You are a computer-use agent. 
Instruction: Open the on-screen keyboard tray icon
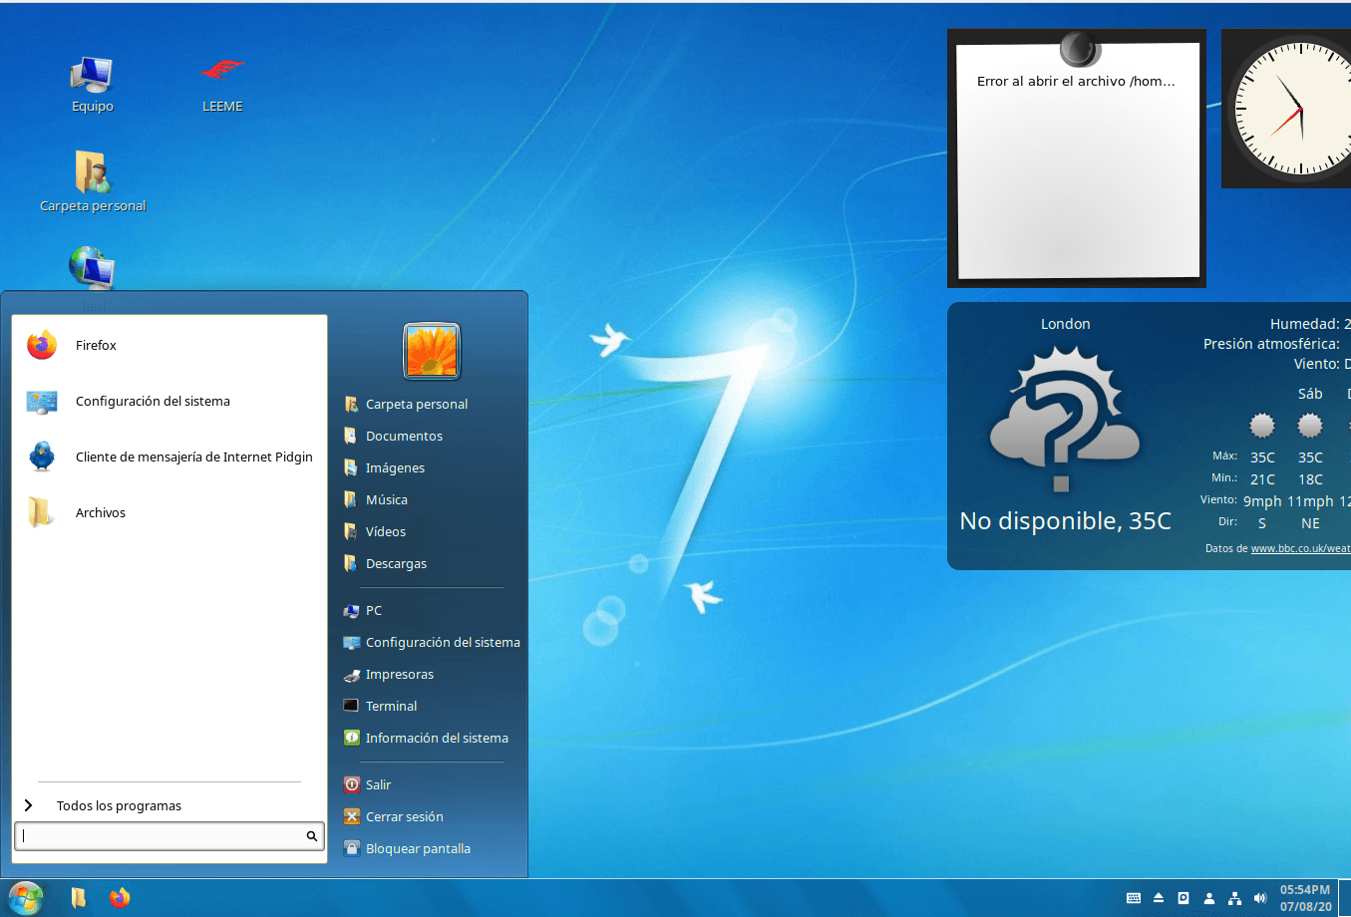[1134, 898]
